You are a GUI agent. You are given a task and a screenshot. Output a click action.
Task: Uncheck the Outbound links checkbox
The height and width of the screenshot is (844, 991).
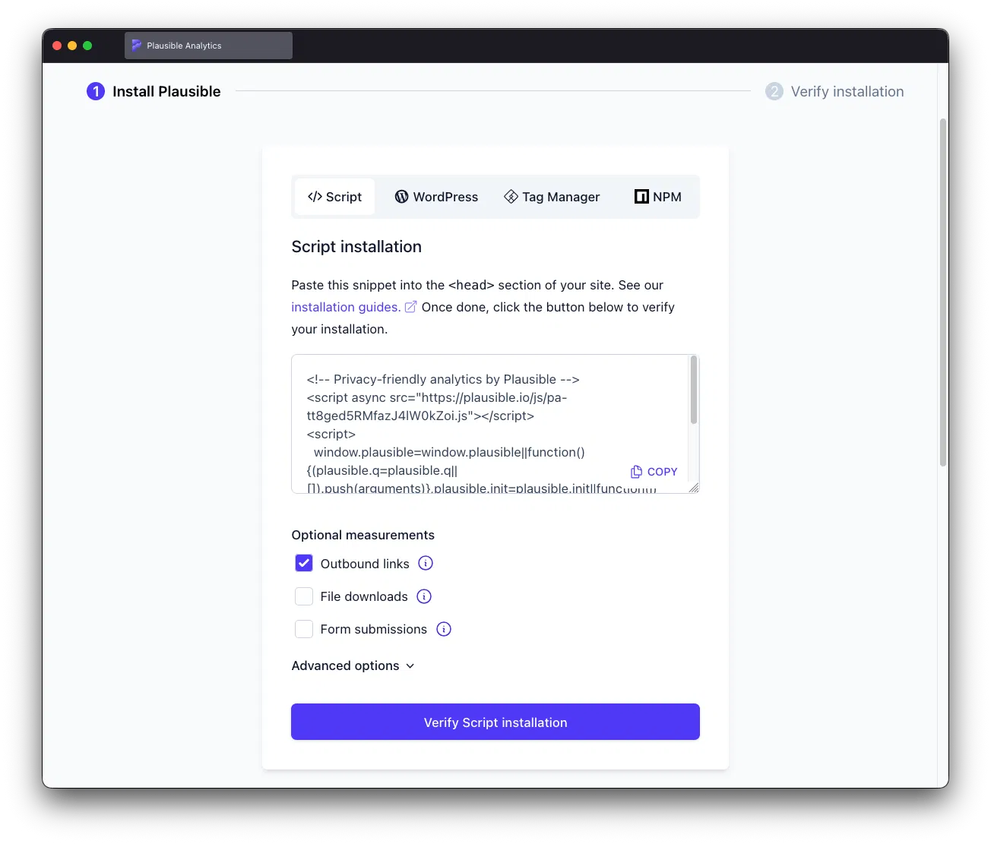tap(304, 564)
